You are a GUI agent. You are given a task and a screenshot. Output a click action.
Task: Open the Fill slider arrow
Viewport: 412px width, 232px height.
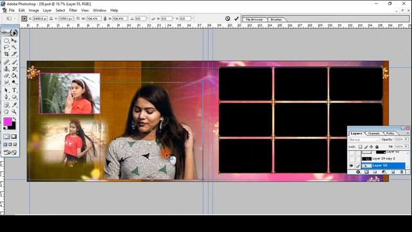[406, 146]
